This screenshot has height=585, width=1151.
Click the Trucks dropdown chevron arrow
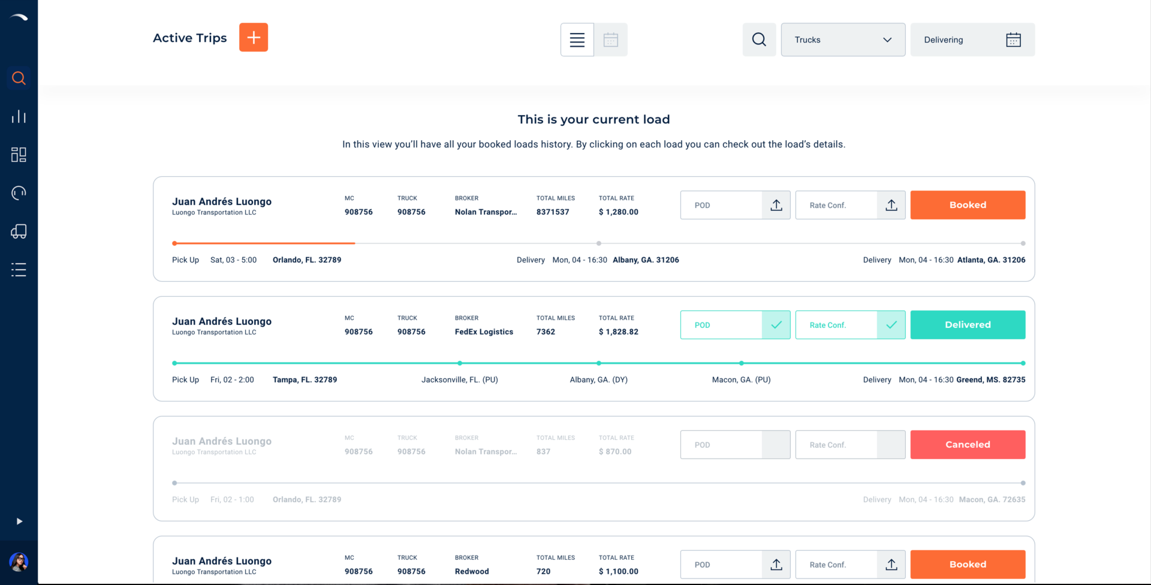click(887, 40)
